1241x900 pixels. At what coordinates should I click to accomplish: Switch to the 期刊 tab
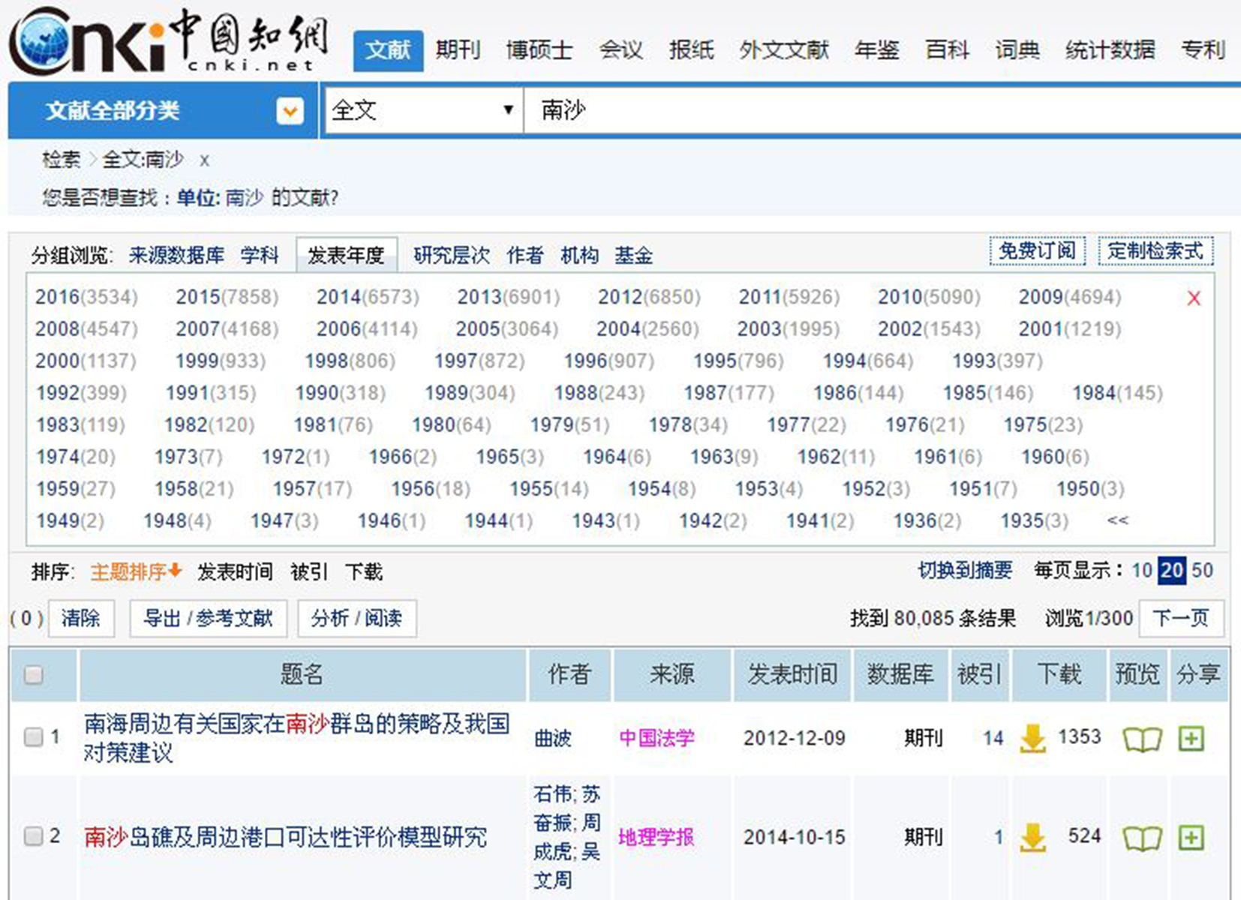[458, 50]
